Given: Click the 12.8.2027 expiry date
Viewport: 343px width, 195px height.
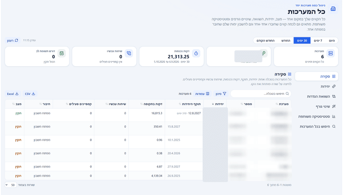Looking at the screenshot, I should pos(195,113).
